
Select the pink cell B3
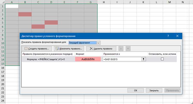point(25,14)
